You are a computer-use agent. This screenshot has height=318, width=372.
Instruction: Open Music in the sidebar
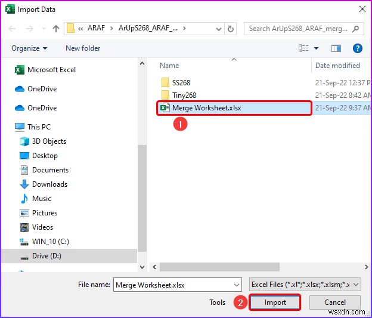[x=36, y=199]
